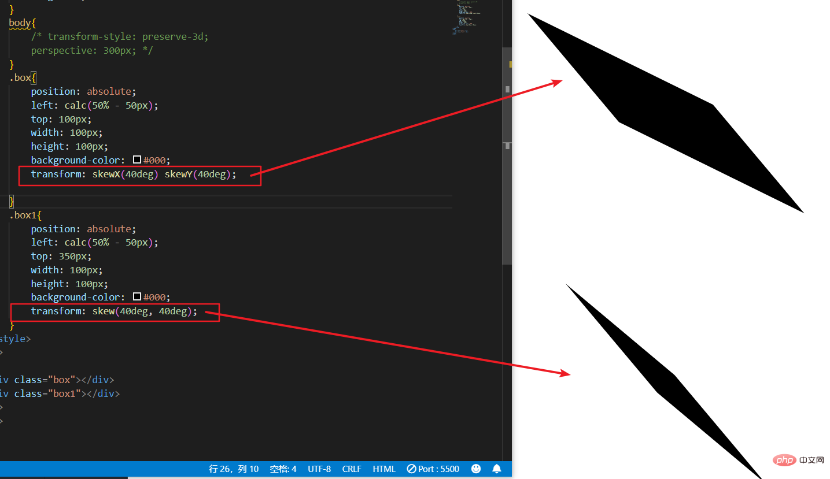Click the div class="box1" markup line

coord(60,393)
